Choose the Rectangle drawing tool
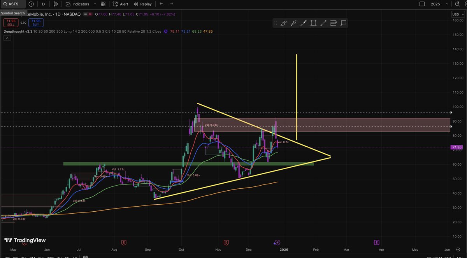Viewport: 467px width, 258px height. coord(313,23)
